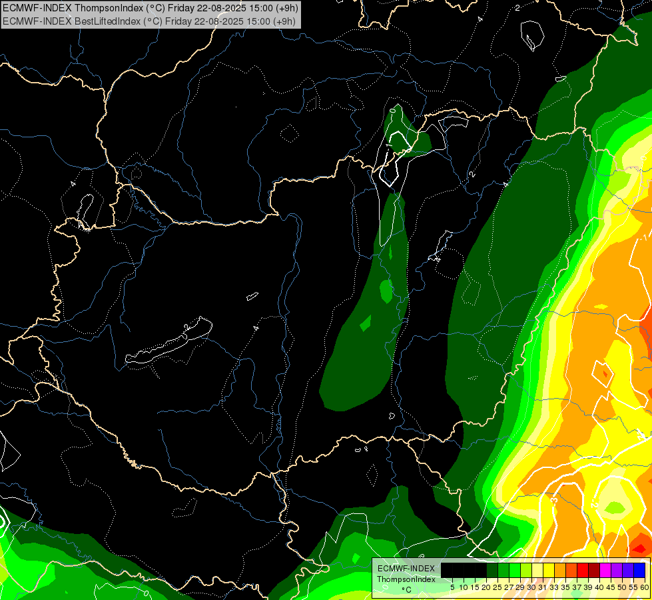Click the dark green 20-25 legend swatch
The width and height of the screenshot is (652, 600).
492,570
